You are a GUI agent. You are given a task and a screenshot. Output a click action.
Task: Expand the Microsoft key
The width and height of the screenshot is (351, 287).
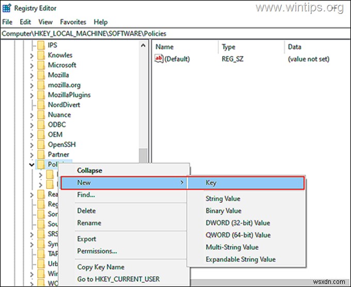tap(32, 66)
